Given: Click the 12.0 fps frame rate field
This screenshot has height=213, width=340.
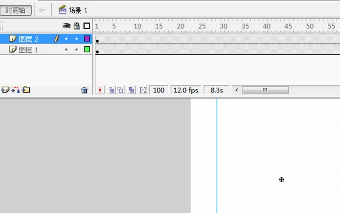Looking at the screenshot, I should click(x=186, y=90).
